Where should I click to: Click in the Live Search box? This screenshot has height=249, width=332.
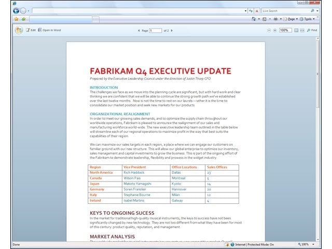click(286, 11)
